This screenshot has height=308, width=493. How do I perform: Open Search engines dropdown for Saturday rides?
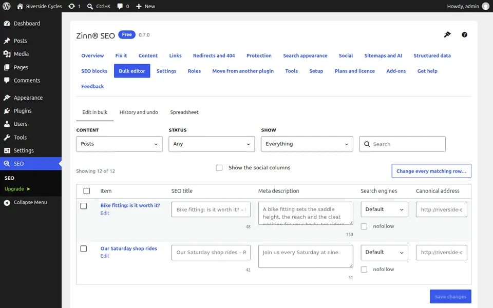coord(384,253)
